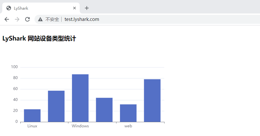The height and width of the screenshot is (136, 260).
Task: Click the LyShark 网站设备类型统计 heading
Action: (39, 39)
